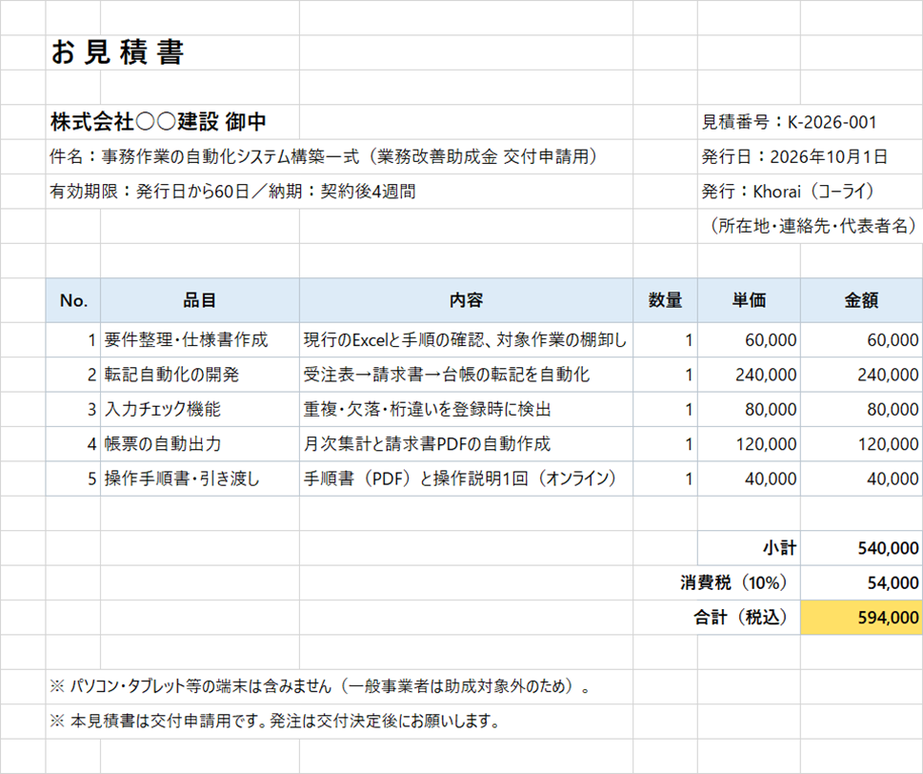Click the 内容 header cell
The height and width of the screenshot is (774, 923).
point(466,300)
